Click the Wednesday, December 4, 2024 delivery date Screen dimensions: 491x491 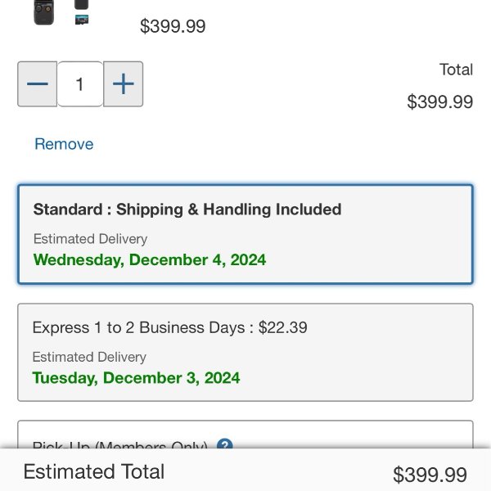click(150, 260)
